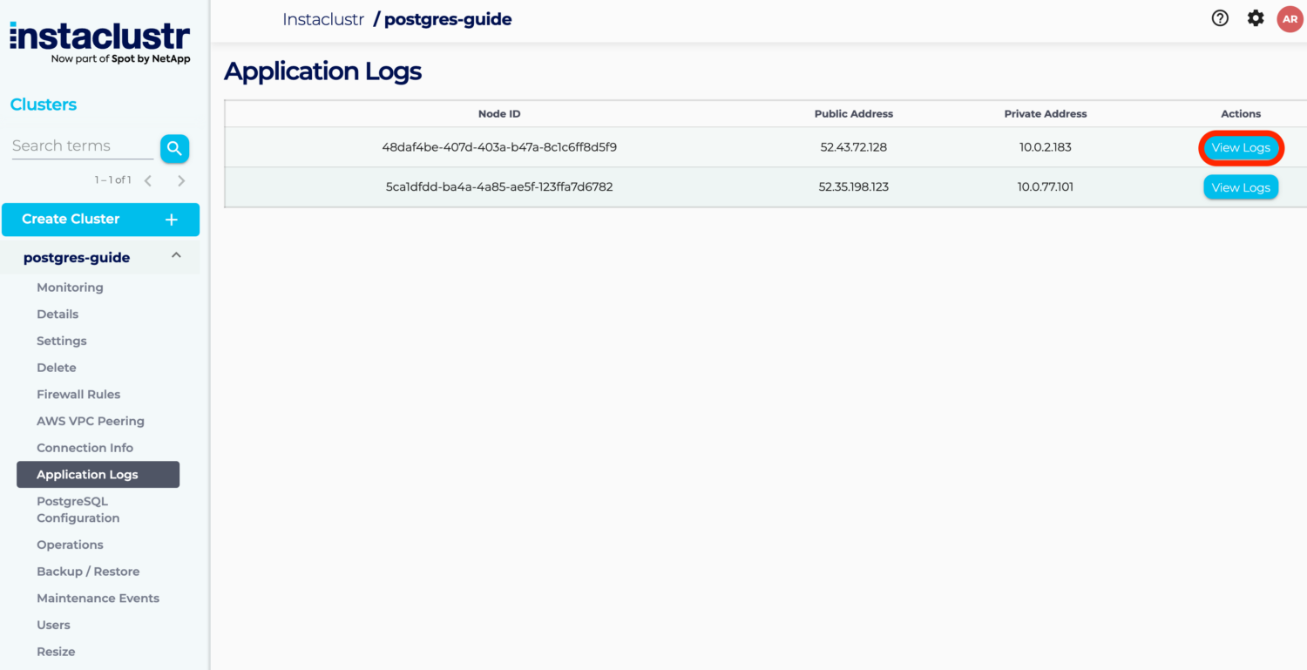View Logs for node 48daf4be

(1241, 147)
